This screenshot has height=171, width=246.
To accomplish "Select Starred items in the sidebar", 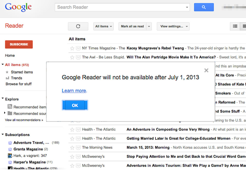I will [x=22, y=72].
